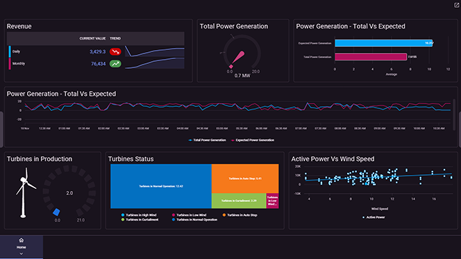Select the Daily revenue row label

click(16, 51)
